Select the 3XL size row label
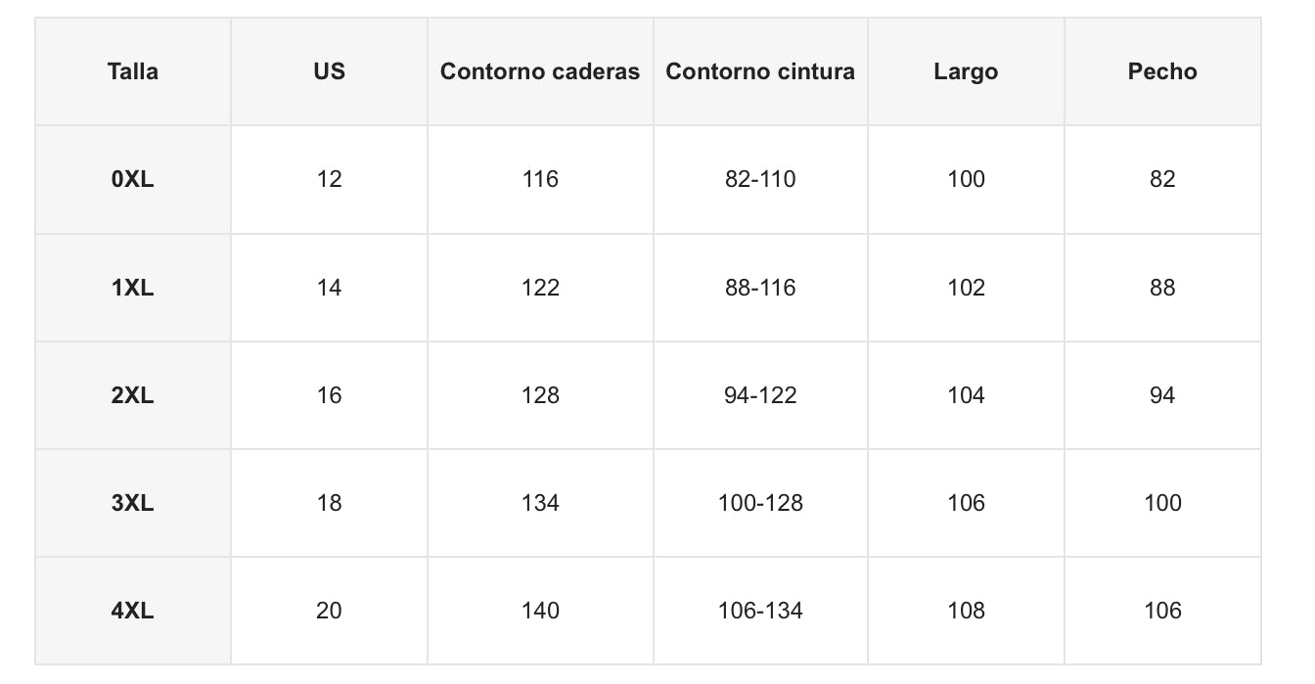This screenshot has height=684, width=1315. click(133, 503)
